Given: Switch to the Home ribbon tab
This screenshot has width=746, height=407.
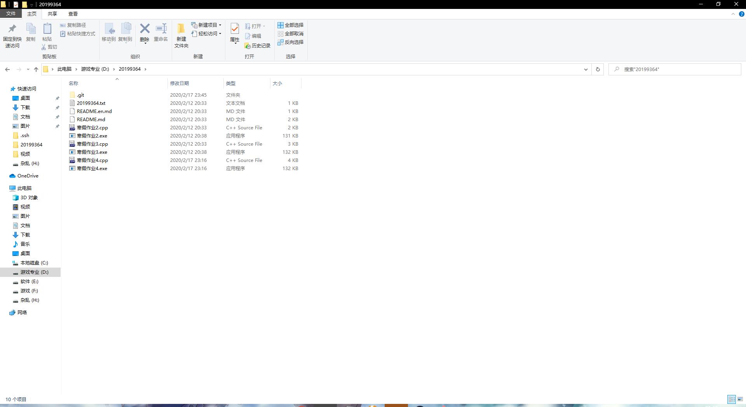Looking at the screenshot, I should pyautogui.click(x=32, y=14).
